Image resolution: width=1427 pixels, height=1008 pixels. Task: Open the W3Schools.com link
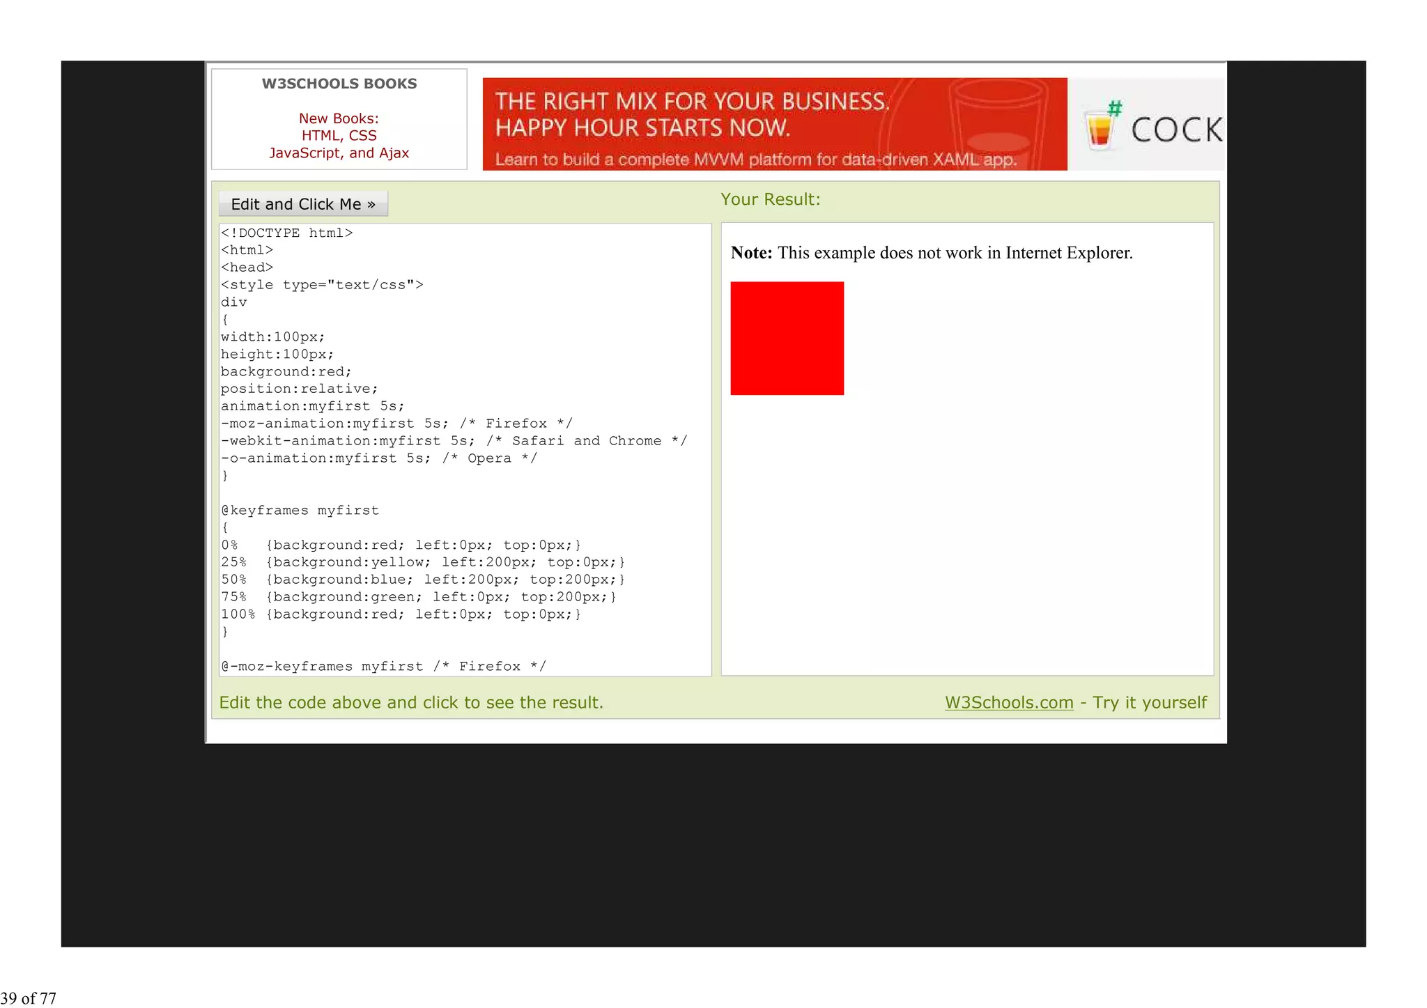[x=1008, y=702]
